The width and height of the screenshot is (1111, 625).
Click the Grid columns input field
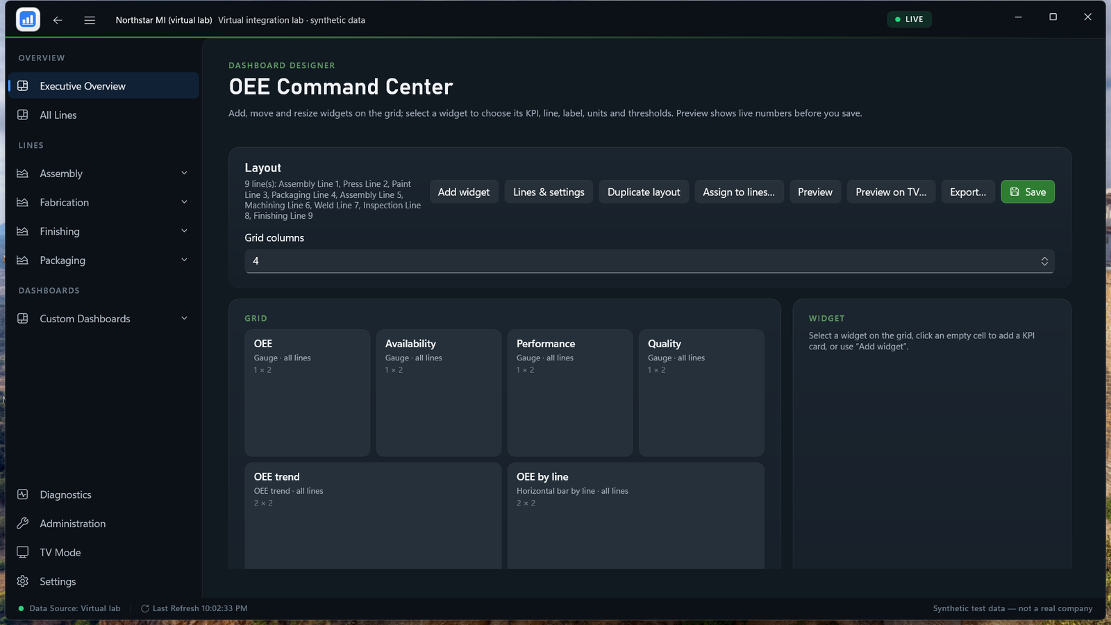649,261
